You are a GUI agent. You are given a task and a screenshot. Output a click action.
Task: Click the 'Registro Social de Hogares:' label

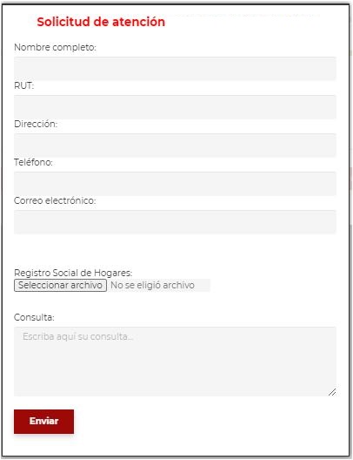pyautogui.click(x=73, y=273)
